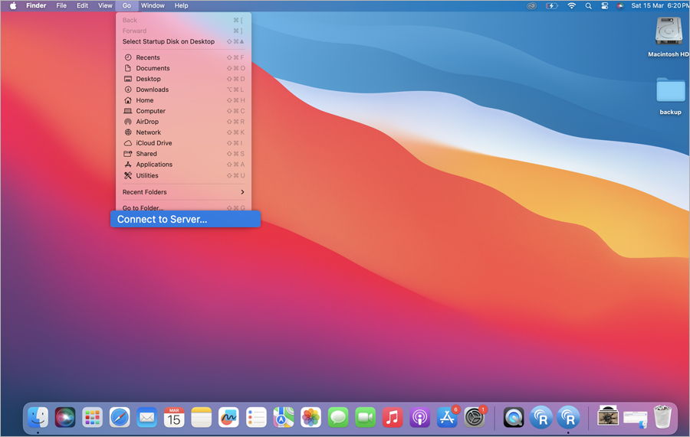Go to Computer from Go menu

(183, 111)
